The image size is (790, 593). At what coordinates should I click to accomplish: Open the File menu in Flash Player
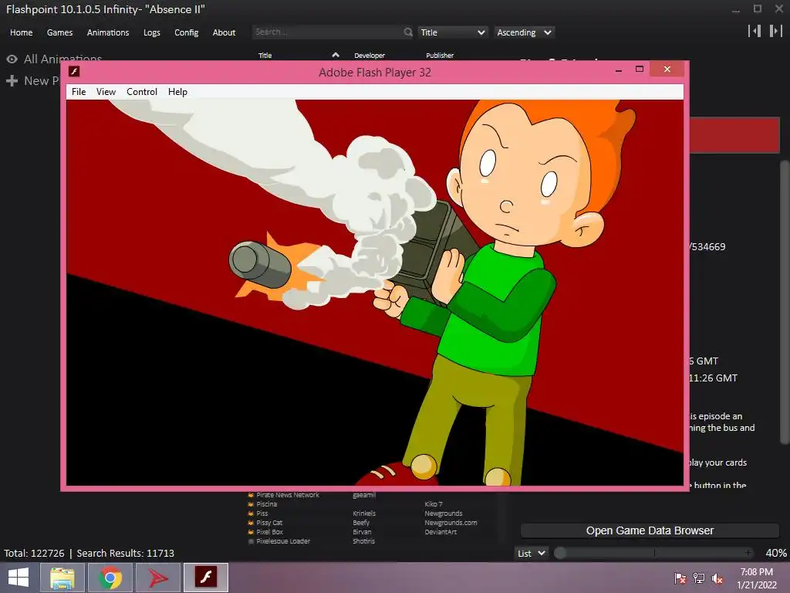point(79,92)
